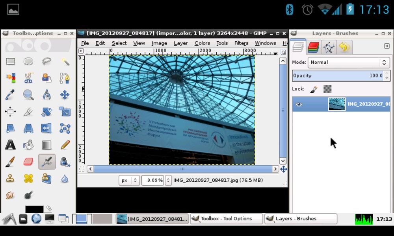Select the Move tool

[65, 95]
